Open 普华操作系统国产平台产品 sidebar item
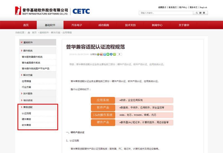Screen dimensions: 223x153 (38, 68)
